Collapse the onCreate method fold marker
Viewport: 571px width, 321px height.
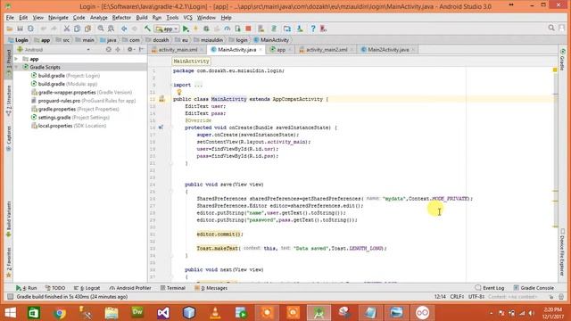click(x=171, y=128)
